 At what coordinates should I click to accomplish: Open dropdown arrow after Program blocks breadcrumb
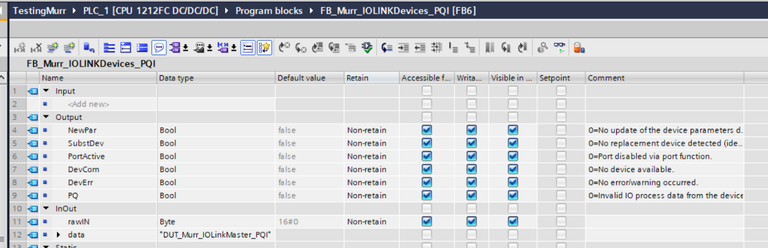(311, 11)
